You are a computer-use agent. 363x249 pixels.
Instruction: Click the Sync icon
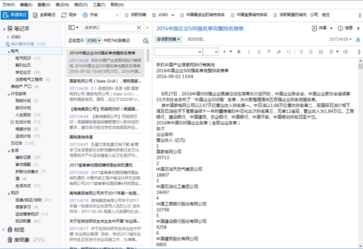click(x=64, y=15)
